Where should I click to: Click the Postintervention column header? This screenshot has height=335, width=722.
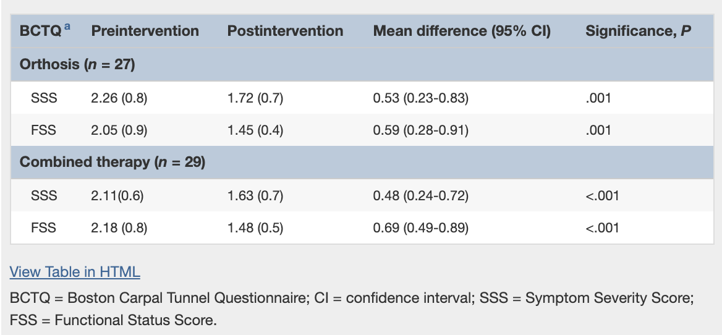(285, 32)
